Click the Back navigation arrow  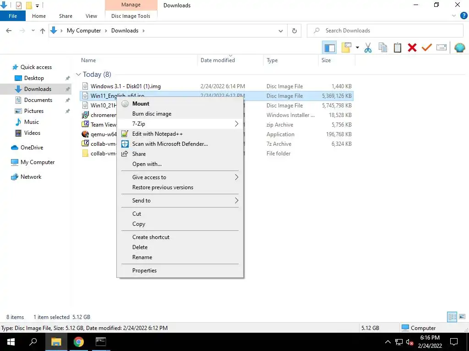tap(9, 31)
